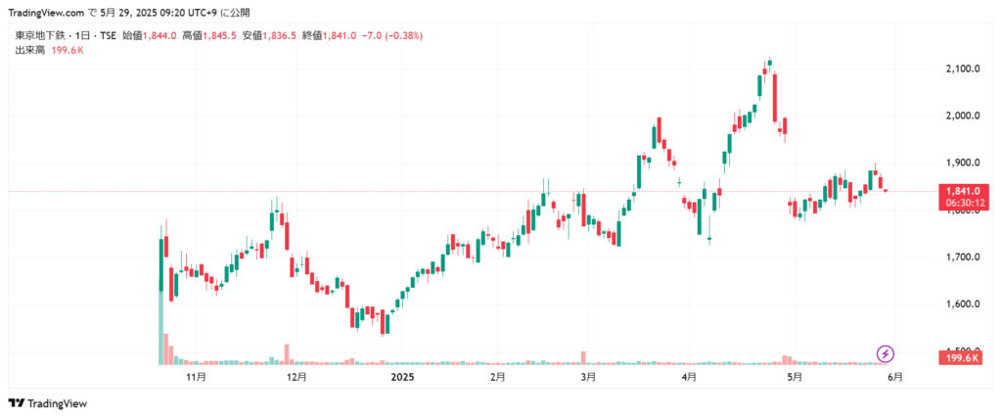The width and height of the screenshot is (1002, 418).
Task: Click the 3月 label on time axis
Action: [588, 377]
